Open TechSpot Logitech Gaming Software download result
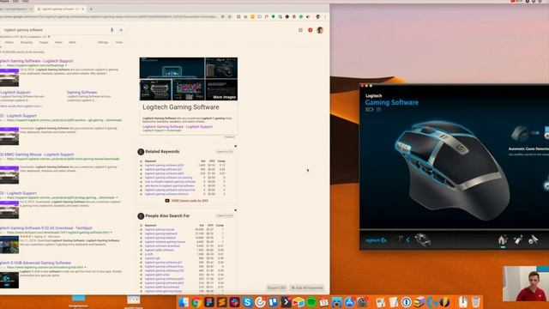Viewport: 549px width, 309px height. tap(45, 228)
